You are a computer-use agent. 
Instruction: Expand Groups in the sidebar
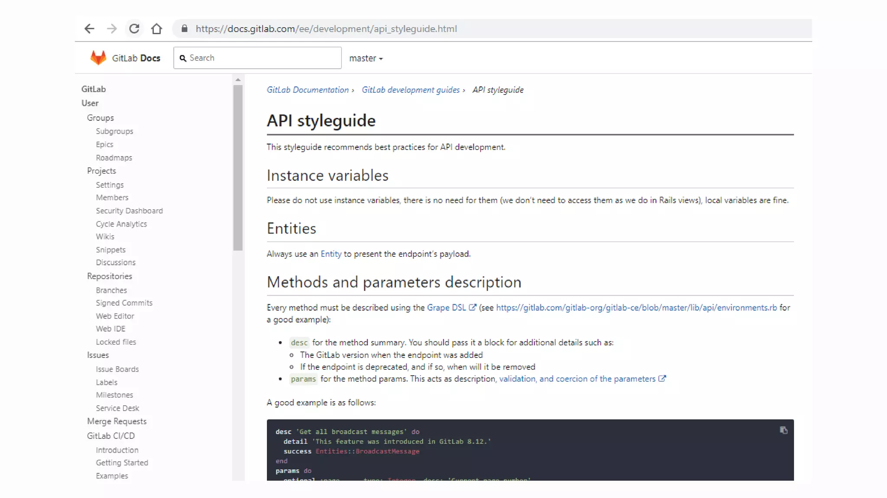100,118
